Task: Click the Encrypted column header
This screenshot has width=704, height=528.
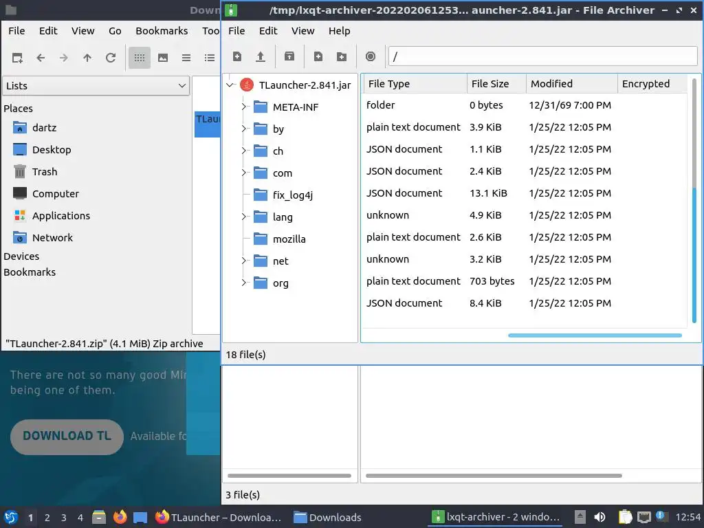Action: (x=652, y=84)
